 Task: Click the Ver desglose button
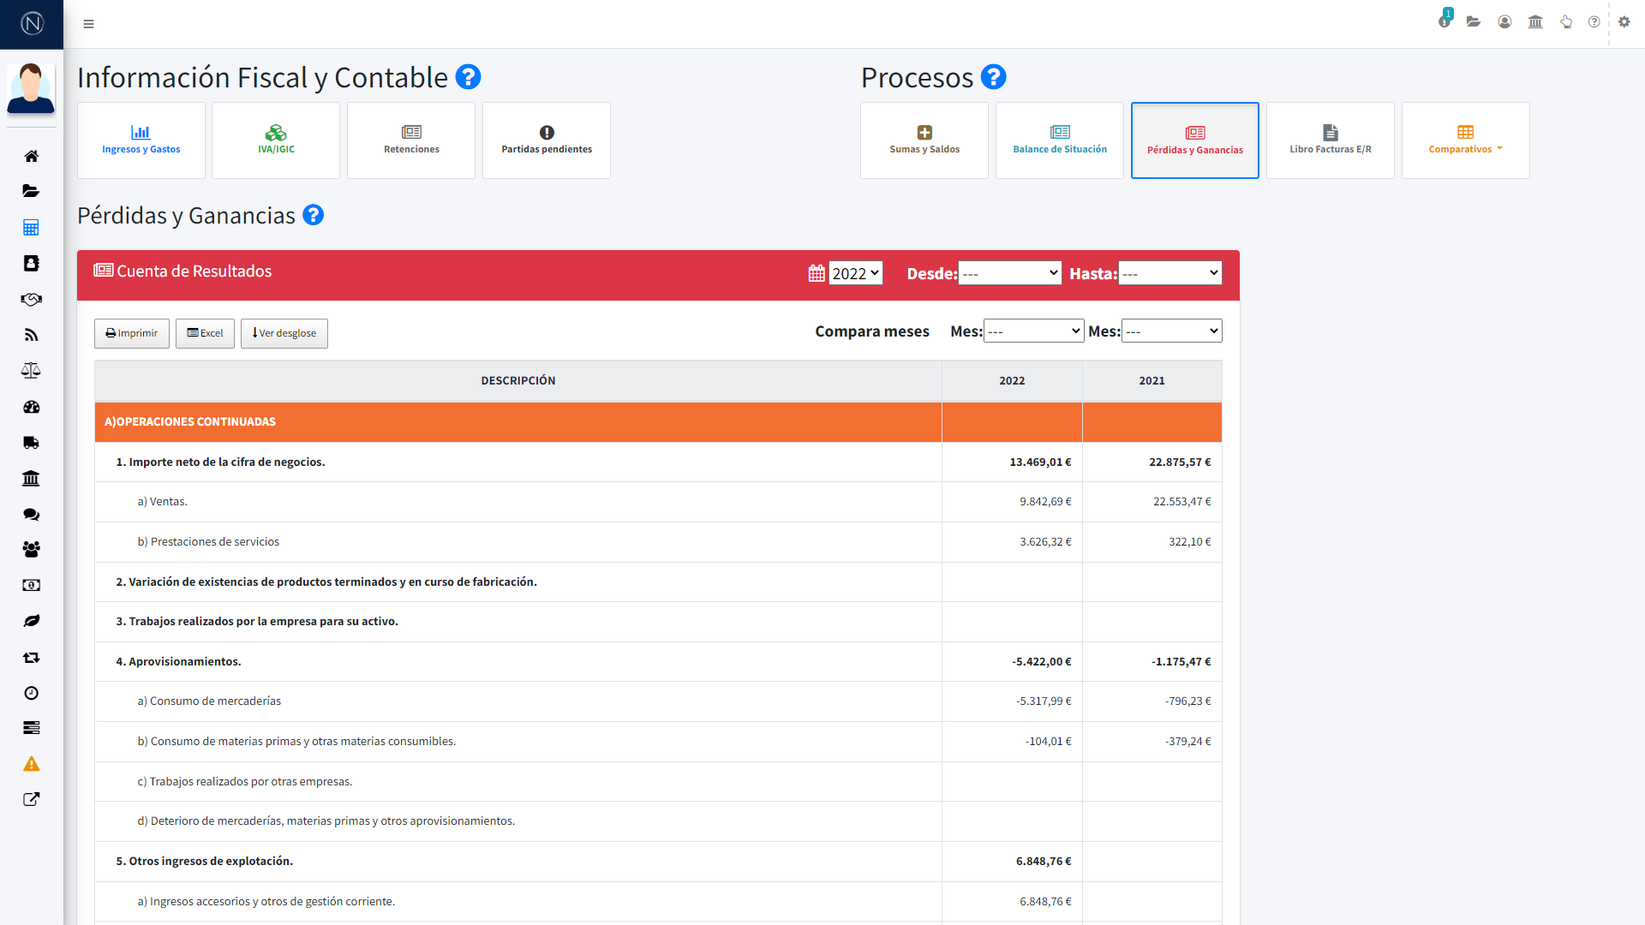(x=284, y=333)
